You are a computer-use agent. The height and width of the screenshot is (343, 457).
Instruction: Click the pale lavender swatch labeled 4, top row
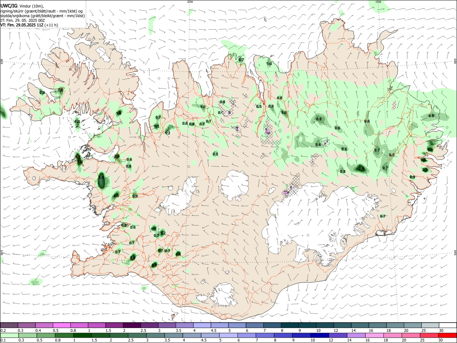coord(202,325)
